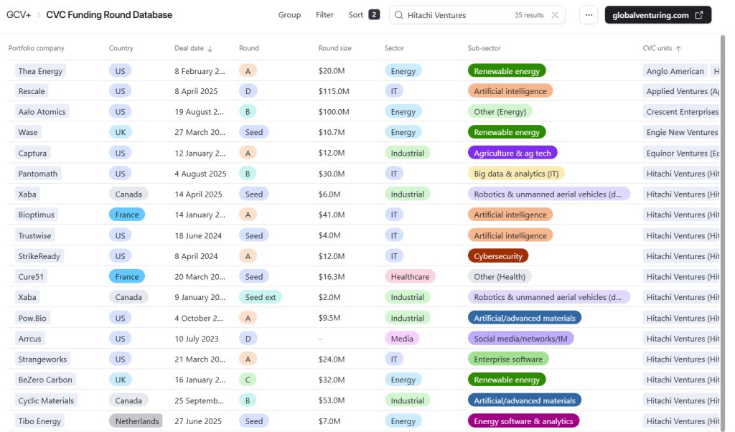Open the Group menu
This screenshot has height=432, width=735.
point(289,15)
